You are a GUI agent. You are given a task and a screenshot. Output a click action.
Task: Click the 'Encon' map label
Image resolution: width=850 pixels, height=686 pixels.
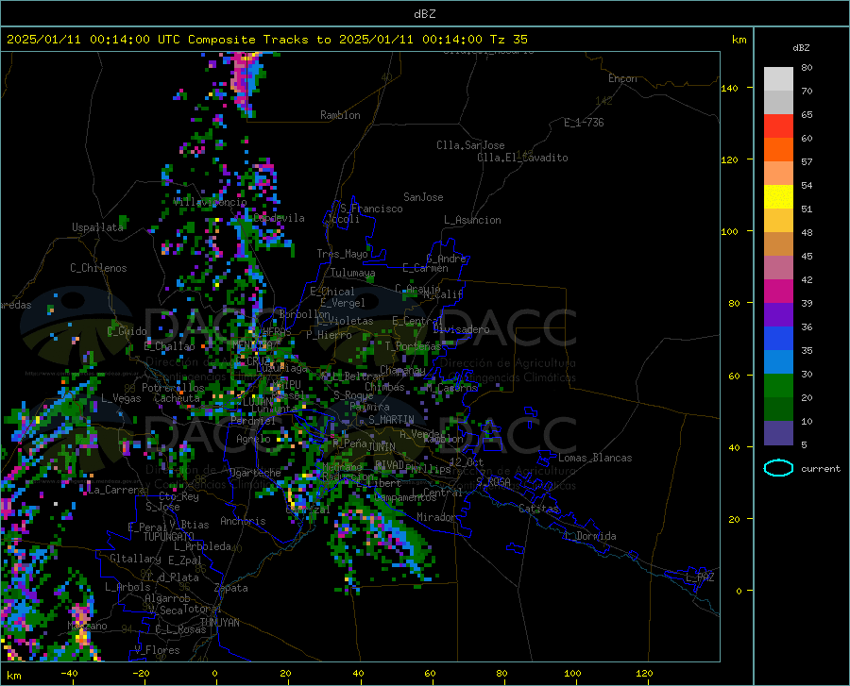(622, 78)
